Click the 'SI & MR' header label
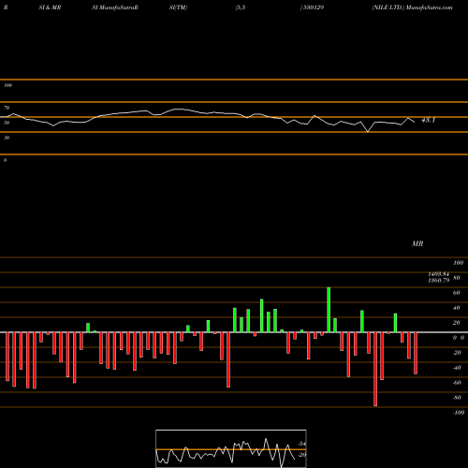Image resolution: width=468 pixels, height=468 pixels. (50, 7)
